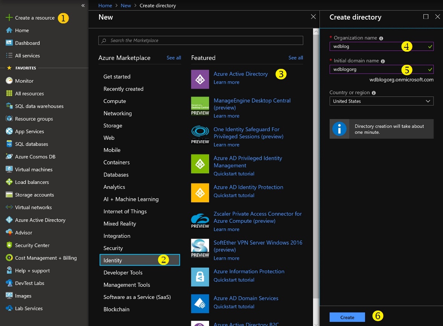This screenshot has height=326, width=443.
Task: Click the Resource groups cube icon
Action: click(9, 118)
